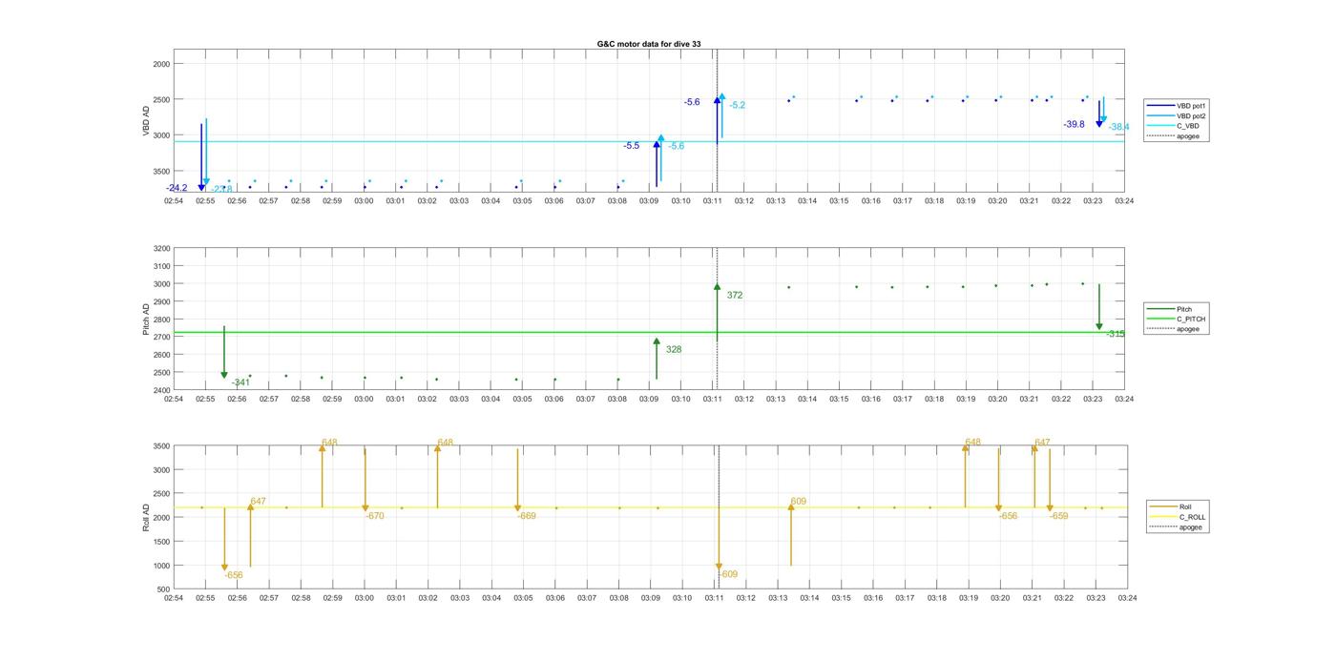Viewport: 1336px width, 661px height.
Task: Click the "2000" tick on the VBD axis
Action: [x=161, y=64]
